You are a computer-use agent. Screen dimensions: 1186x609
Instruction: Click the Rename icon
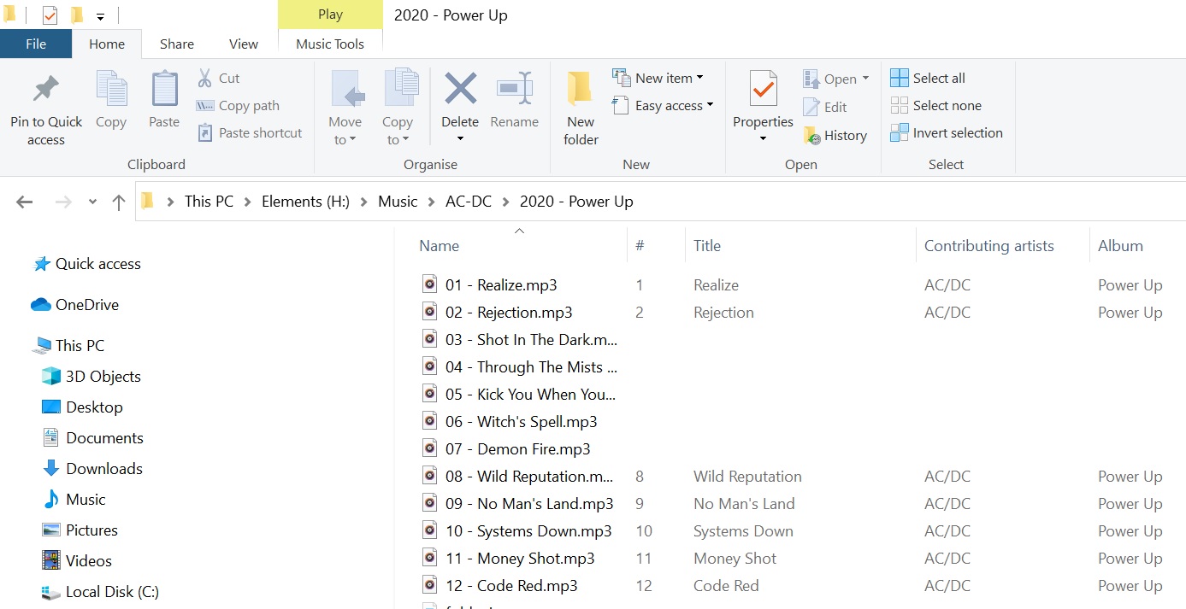[515, 89]
